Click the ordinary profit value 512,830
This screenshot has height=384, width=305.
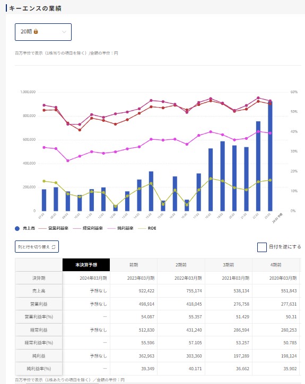coord(146,330)
